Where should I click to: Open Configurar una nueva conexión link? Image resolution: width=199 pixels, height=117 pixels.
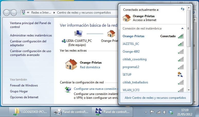(x=96, y=89)
